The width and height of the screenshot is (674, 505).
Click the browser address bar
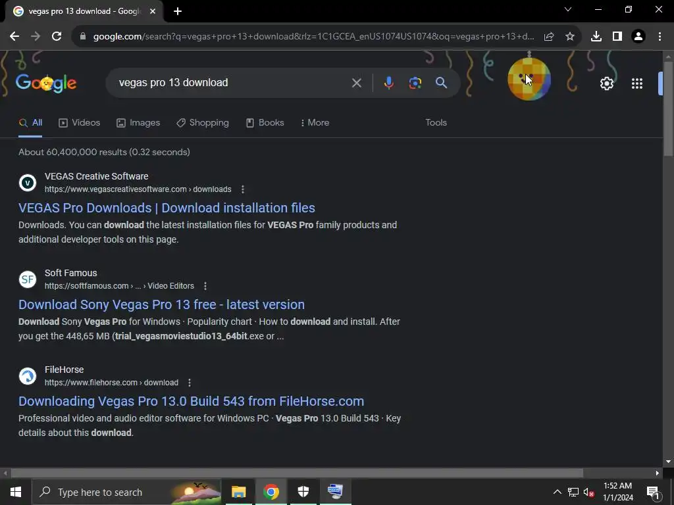(x=314, y=37)
